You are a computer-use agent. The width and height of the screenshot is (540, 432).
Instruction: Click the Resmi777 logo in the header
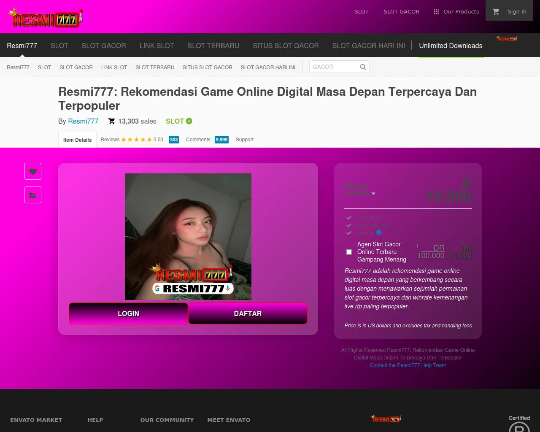pyautogui.click(x=45, y=18)
